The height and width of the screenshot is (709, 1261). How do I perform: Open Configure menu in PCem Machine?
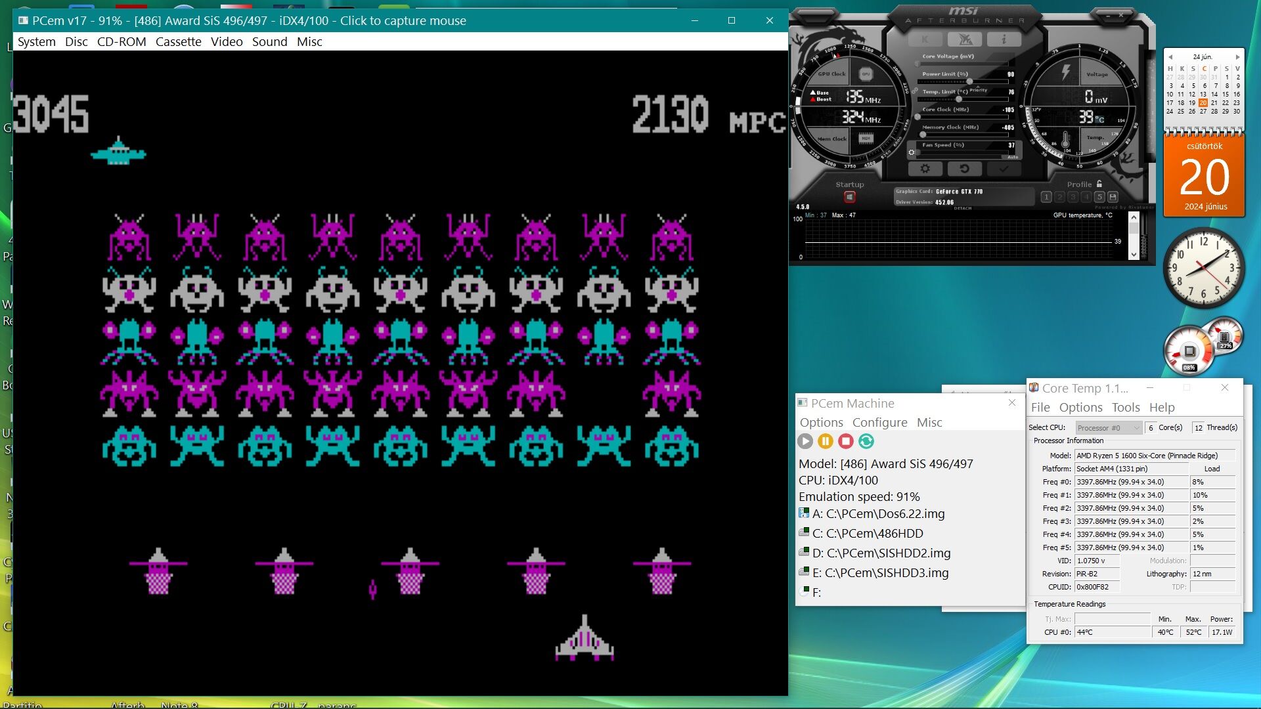[880, 422]
